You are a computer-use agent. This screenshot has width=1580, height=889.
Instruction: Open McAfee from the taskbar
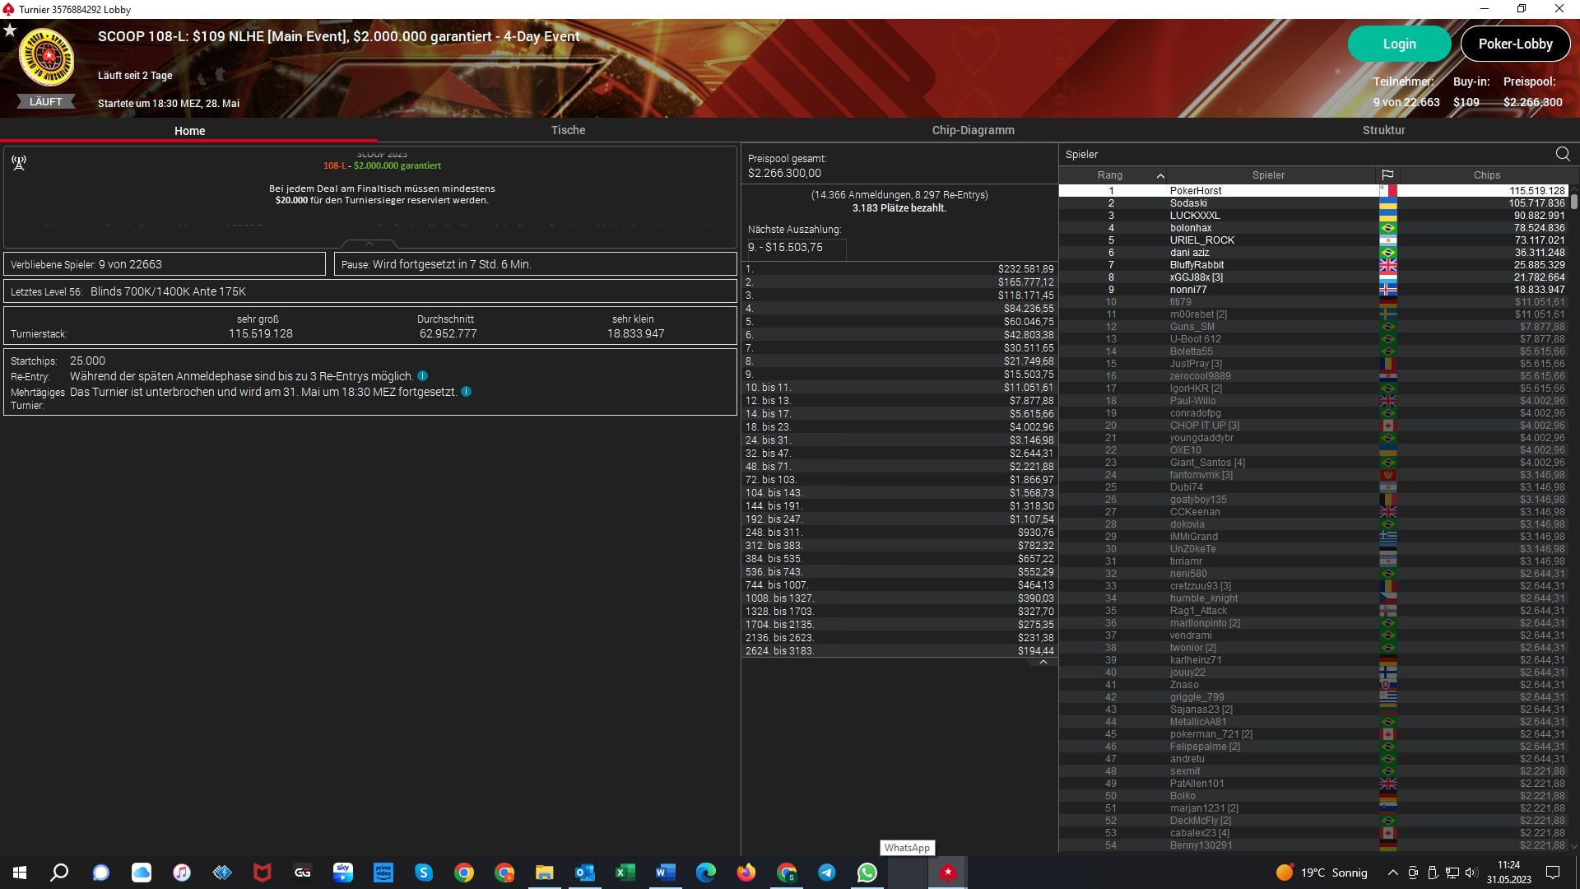[x=262, y=873]
